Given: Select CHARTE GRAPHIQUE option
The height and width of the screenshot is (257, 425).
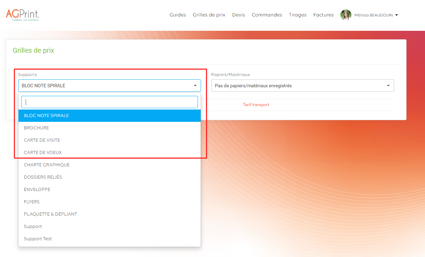Looking at the screenshot, I should click(47, 165).
